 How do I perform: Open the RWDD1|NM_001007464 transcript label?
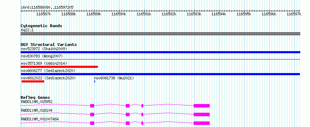(40, 119)
